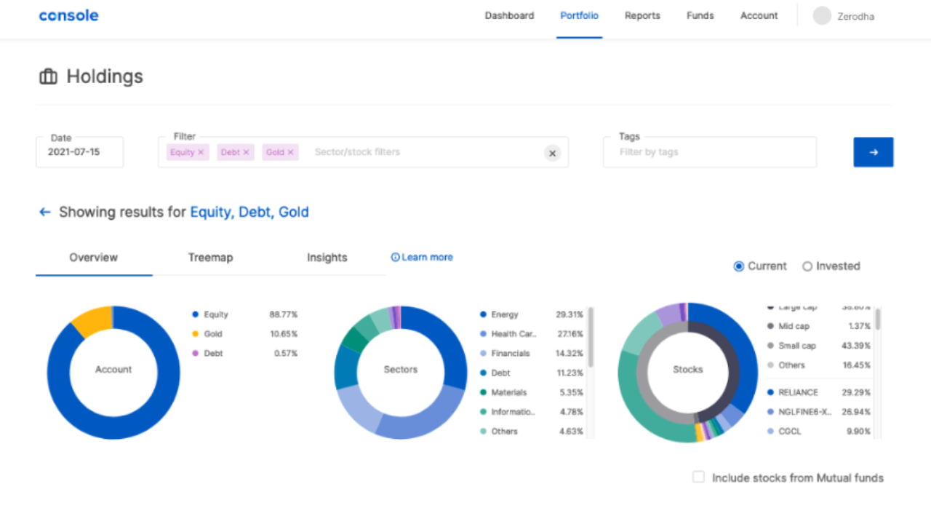Click the back arrow beside Showing results

(45, 212)
